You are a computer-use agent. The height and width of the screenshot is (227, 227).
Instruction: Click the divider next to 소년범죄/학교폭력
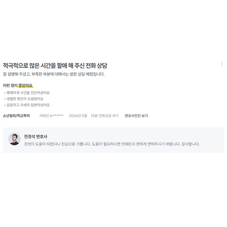35,115
